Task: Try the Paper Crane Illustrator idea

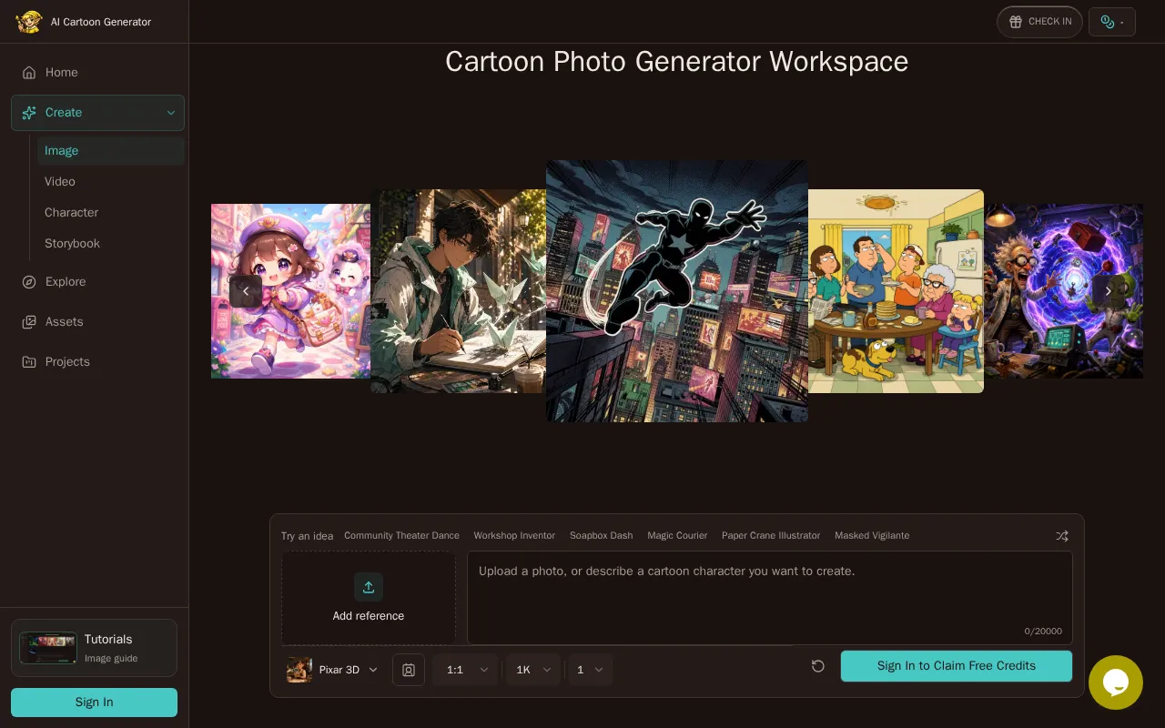Action: (771, 536)
